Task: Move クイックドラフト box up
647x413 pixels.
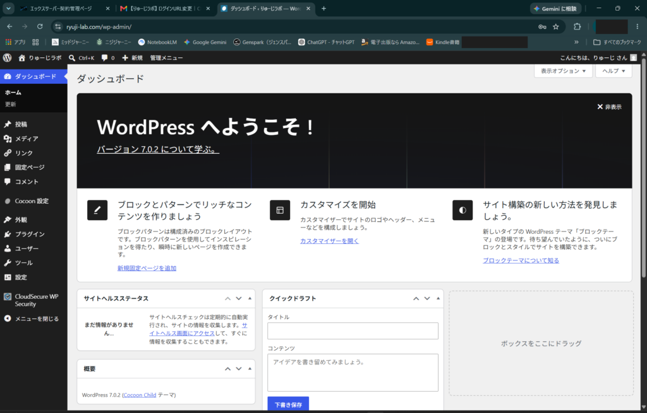Action: (416, 298)
